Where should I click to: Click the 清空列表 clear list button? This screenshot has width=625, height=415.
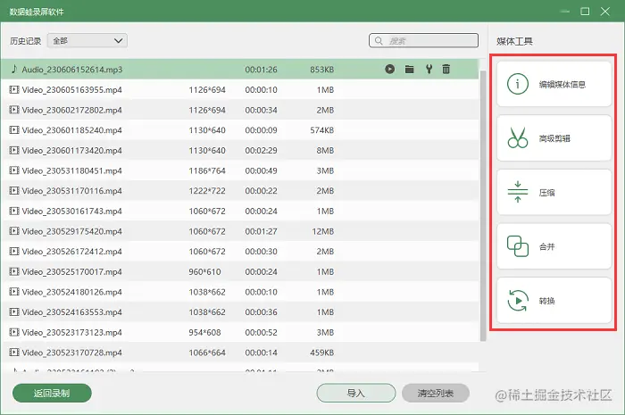(x=436, y=394)
